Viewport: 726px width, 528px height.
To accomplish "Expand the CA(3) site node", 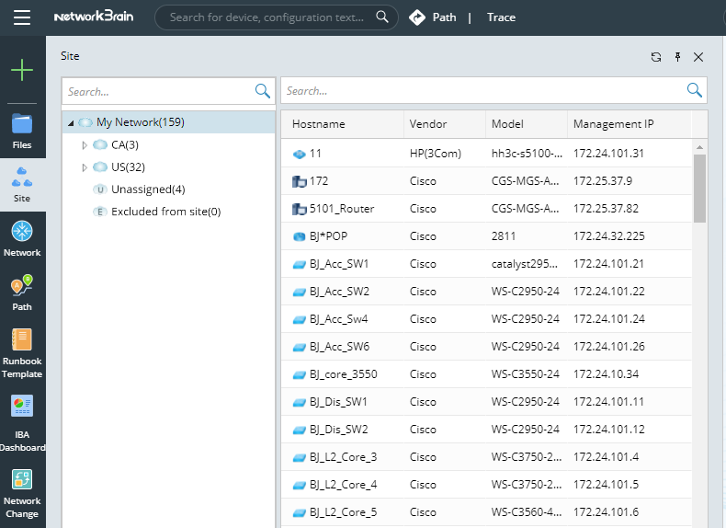I will [x=85, y=145].
